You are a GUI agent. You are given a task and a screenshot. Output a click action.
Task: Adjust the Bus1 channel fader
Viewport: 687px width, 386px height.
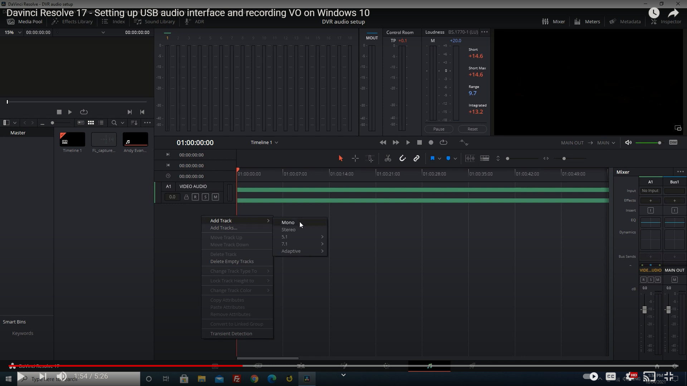668,310
